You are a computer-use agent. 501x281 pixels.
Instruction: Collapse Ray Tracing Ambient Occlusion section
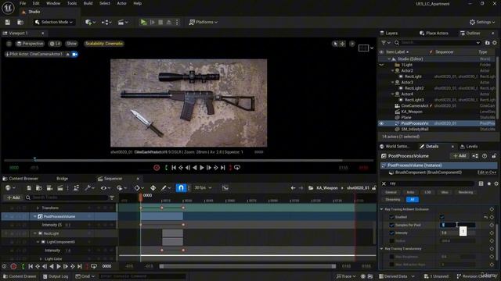tap(381, 209)
